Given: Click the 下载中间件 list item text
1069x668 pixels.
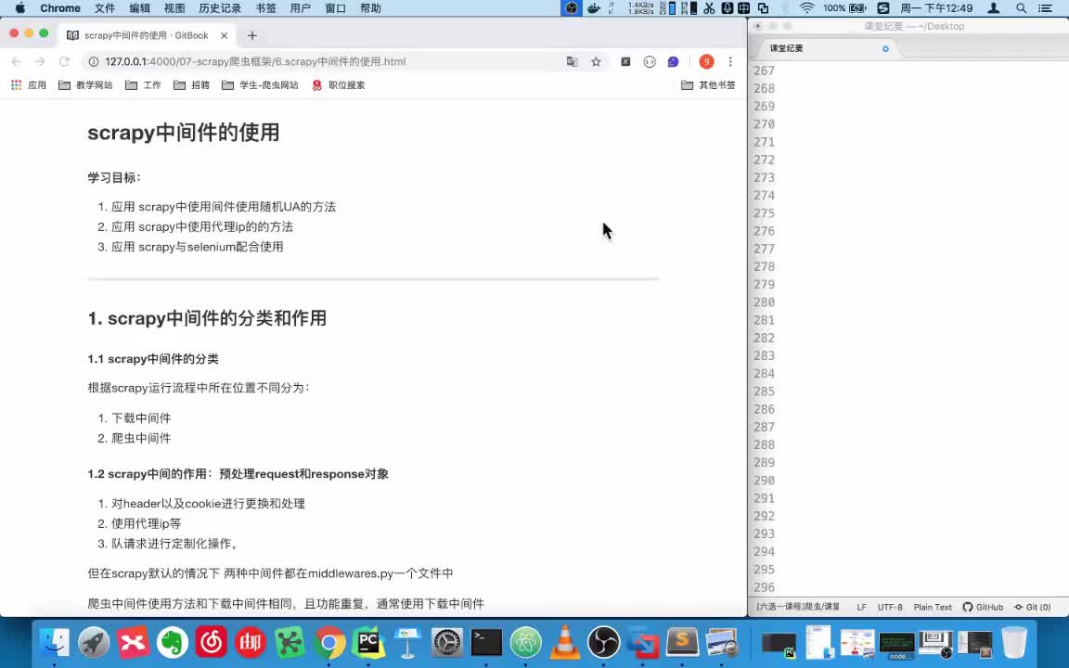Looking at the screenshot, I should 141,417.
